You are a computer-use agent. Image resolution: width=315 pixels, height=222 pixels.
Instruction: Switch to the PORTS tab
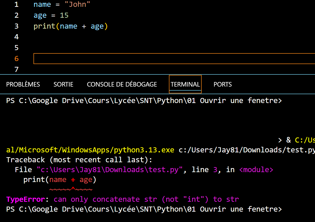coord(222,84)
